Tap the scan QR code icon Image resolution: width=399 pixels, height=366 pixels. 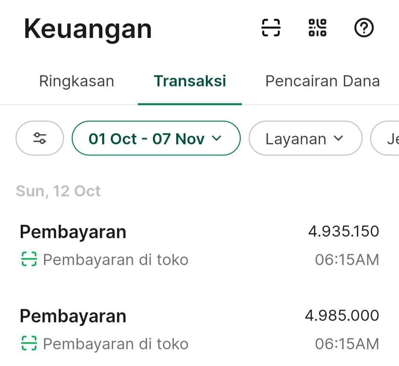click(x=271, y=28)
